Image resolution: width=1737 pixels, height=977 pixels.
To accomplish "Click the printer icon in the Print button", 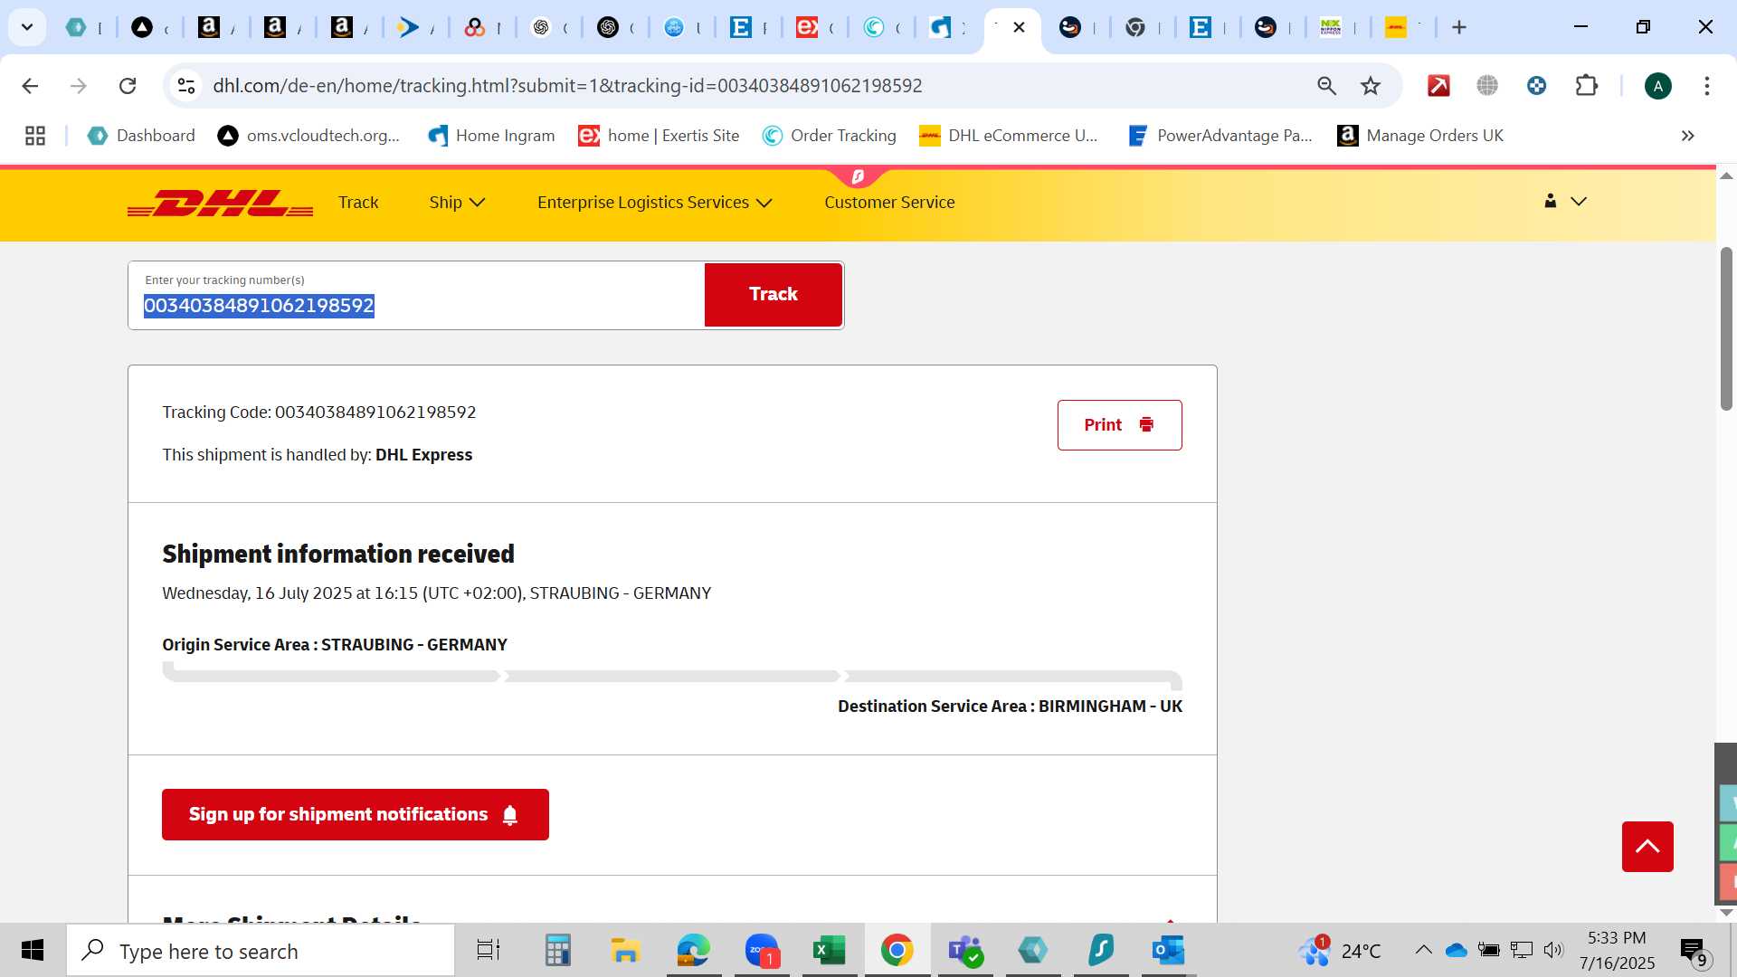I will [1146, 424].
